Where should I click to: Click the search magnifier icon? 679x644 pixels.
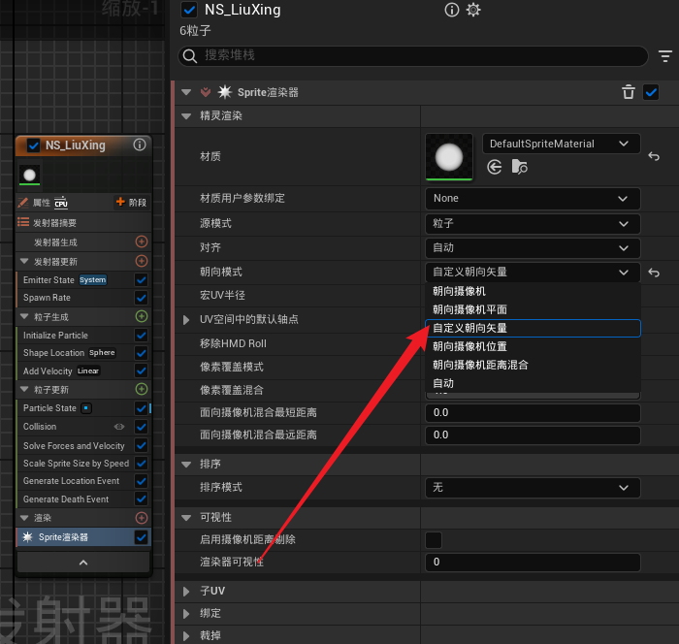[190, 56]
